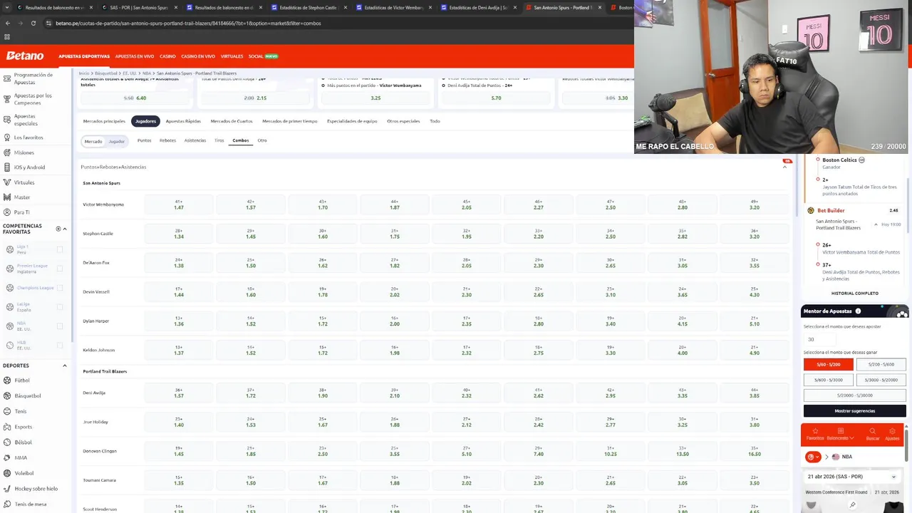
Task: Open Tenis de mesa in sidebar
Action: (x=30, y=504)
